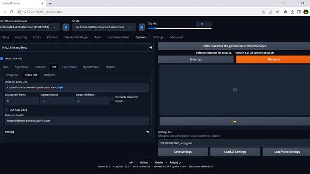Open the SD VAE dropdown
This screenshot has height=174, width=310.
(x=104, y=27)
